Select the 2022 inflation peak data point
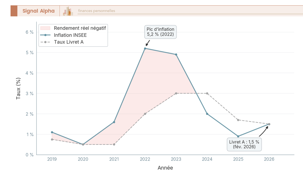 tap(145, 48)
